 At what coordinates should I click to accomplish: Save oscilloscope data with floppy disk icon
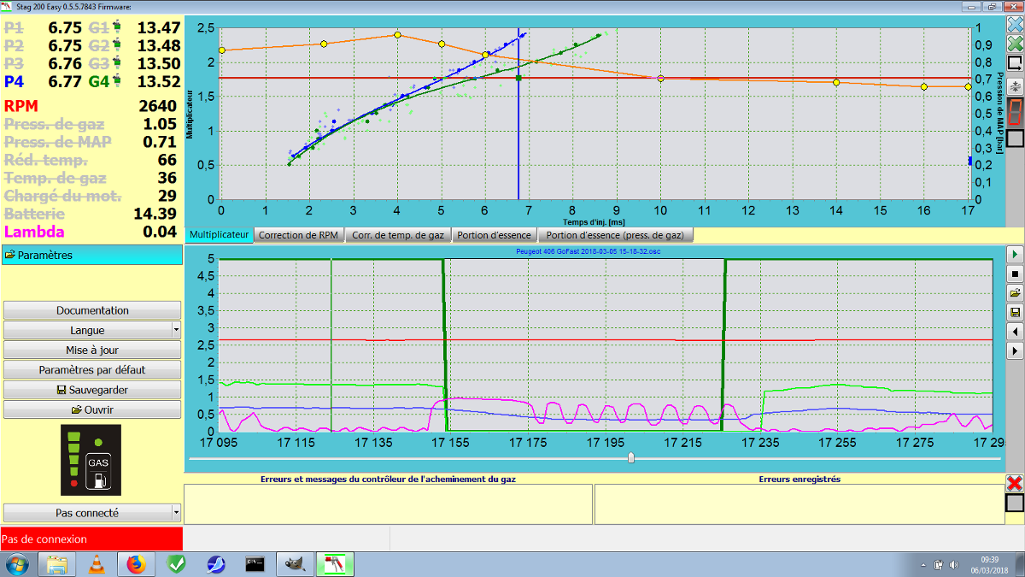click(1015, 312)
